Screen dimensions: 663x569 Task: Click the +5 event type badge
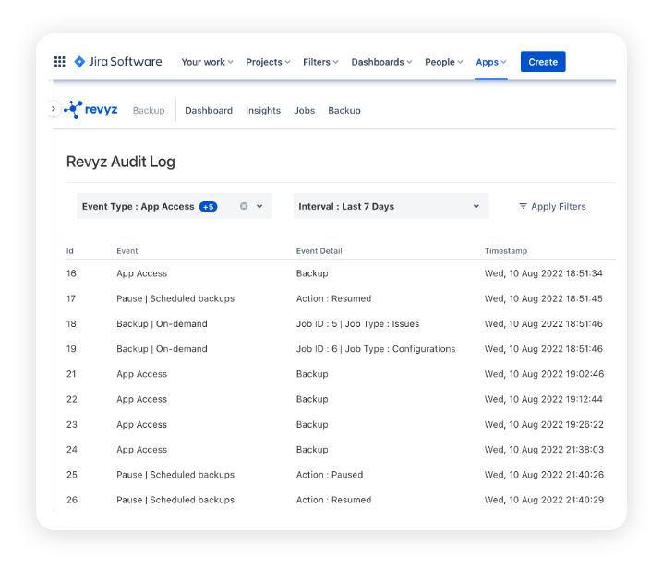208,207
